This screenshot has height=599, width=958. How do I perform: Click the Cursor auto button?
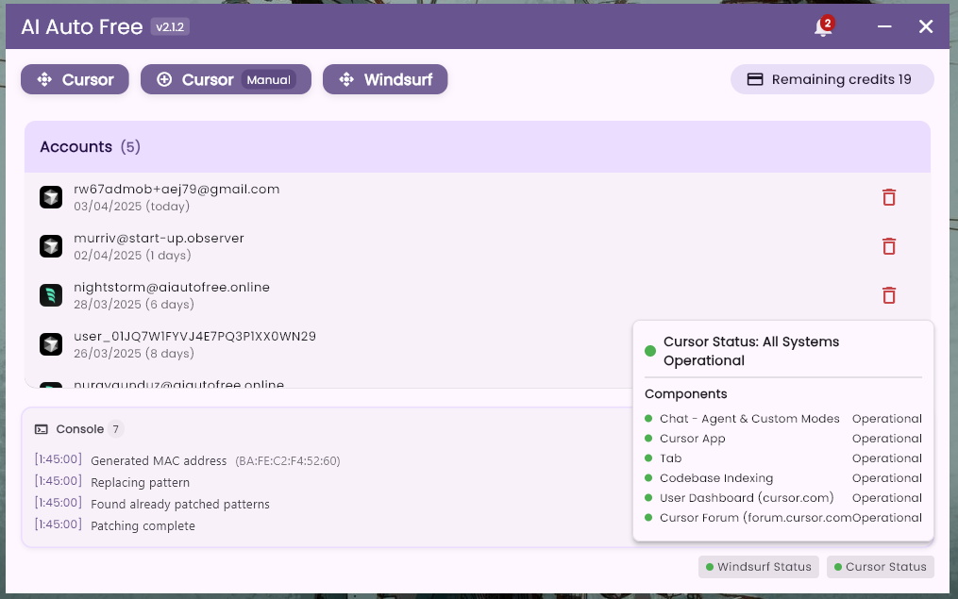point(75,79)
